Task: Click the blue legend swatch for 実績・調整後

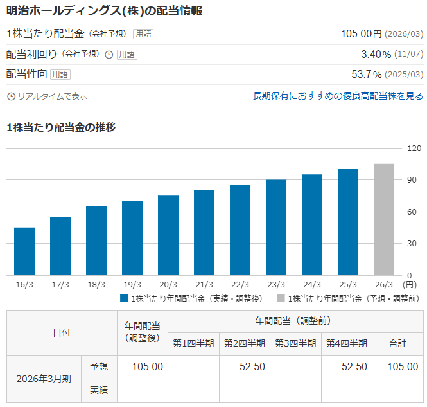Action: point(124,298)
